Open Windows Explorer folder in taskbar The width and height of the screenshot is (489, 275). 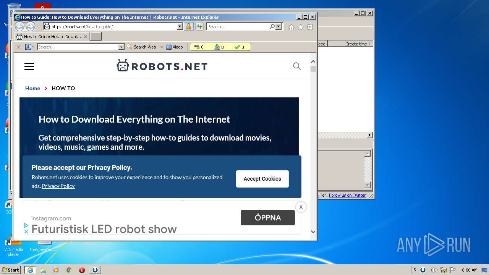pyautogui.click(x=43, y=270)
